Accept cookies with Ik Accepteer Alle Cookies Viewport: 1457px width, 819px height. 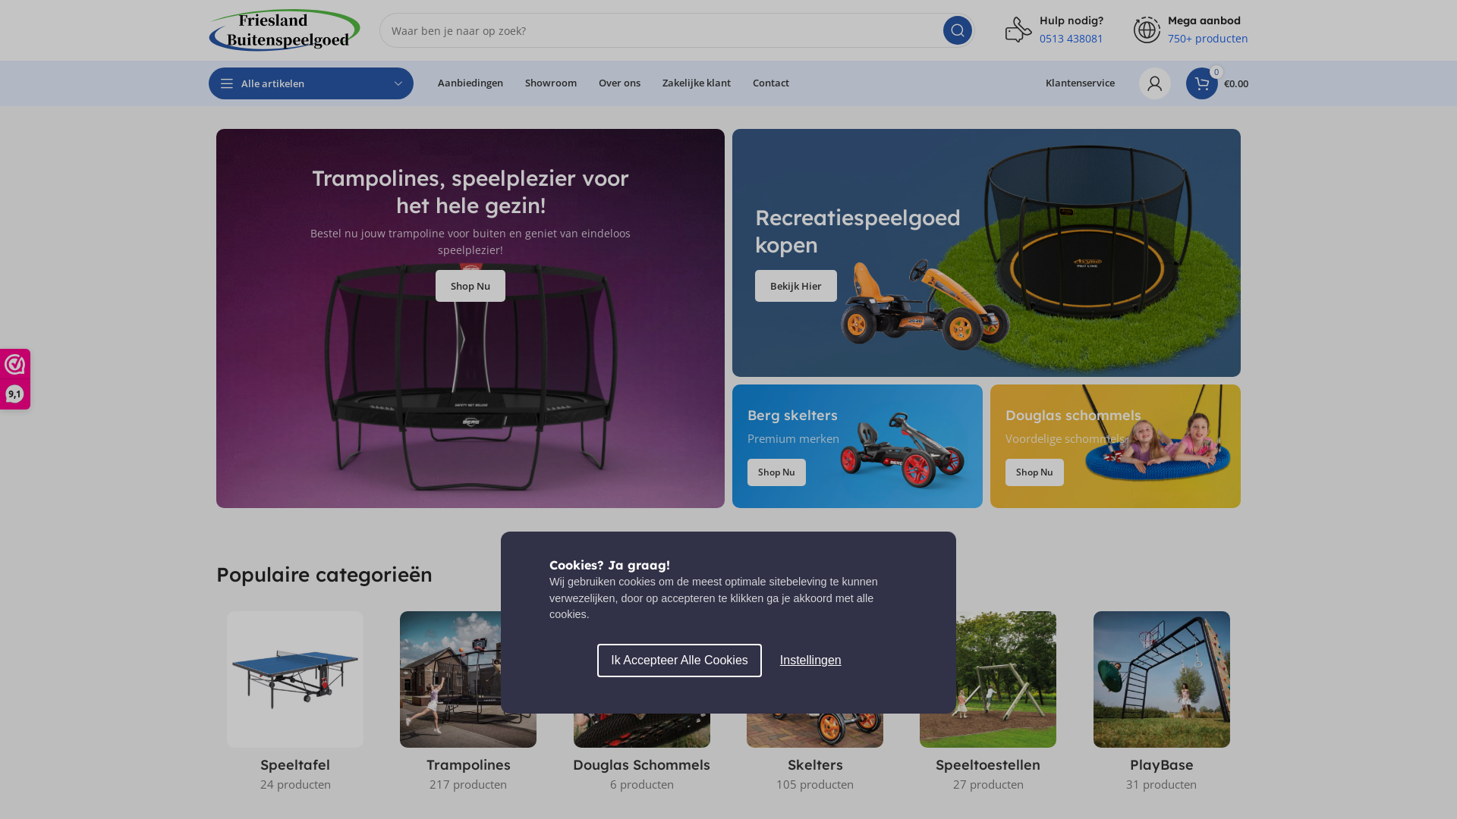click(x=679, y=661)
